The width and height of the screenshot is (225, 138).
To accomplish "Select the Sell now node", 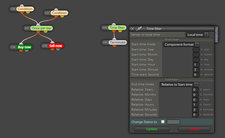I will click(x=56, y=46).
